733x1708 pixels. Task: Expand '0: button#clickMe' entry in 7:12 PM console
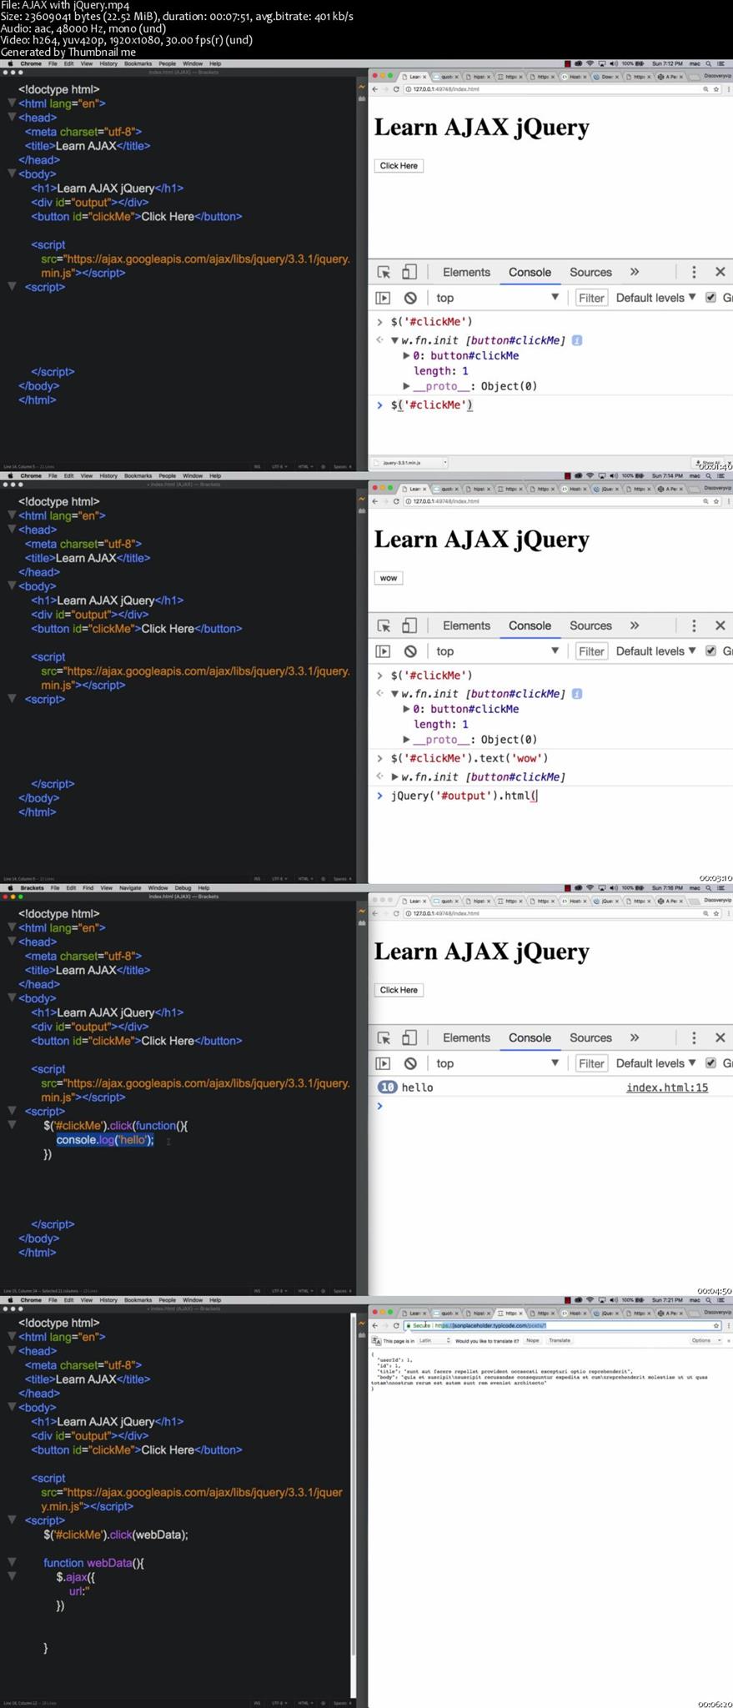coord(406,355)
